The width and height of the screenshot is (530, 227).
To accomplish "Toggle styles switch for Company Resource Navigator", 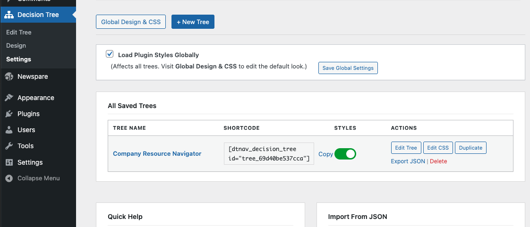I will [345, 154].
